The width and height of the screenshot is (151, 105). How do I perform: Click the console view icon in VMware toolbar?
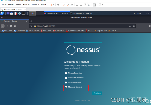[x=94, y=5]
